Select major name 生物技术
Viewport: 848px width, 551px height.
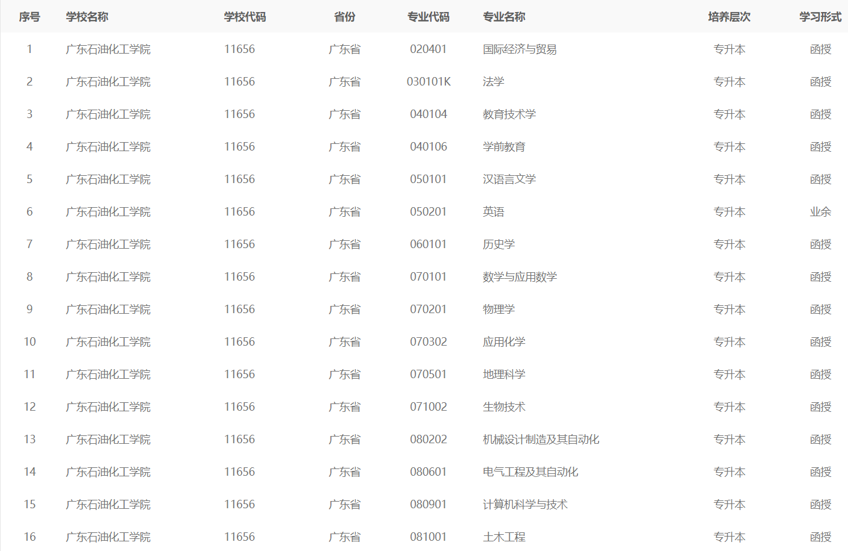[504, 407]
